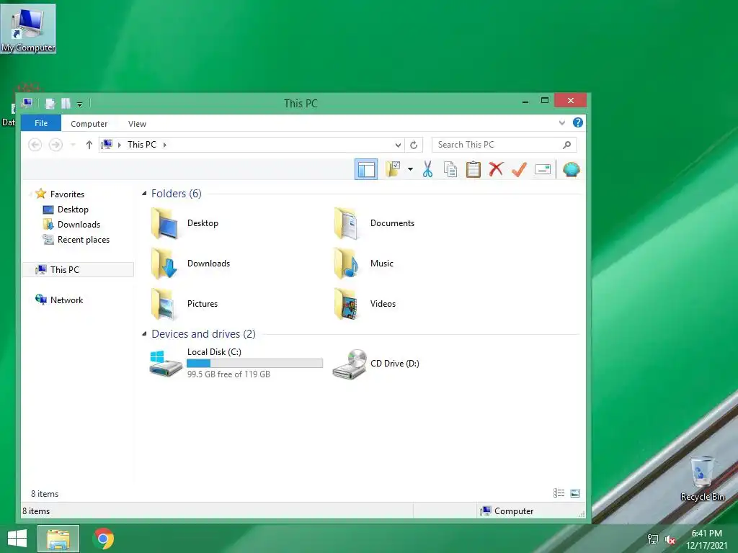Expand the root arrow before This PC breadcrumb
The width and height of the screenshot is (738, 553).
pos(120,145)
